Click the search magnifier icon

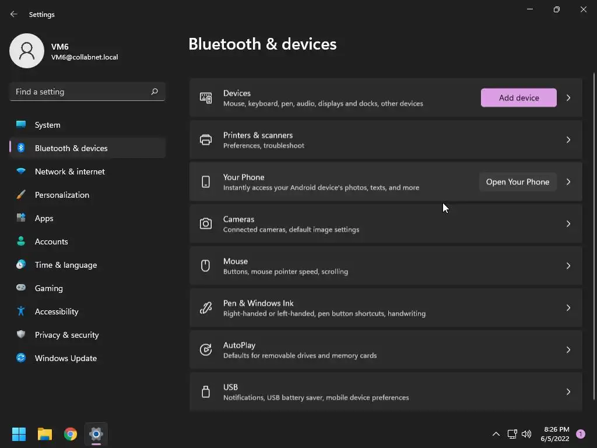click(x=154, y=92)
